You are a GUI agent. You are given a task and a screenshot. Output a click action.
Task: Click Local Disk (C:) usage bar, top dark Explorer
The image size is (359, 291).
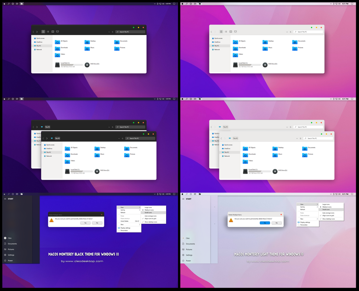click(x=72, y=65)
